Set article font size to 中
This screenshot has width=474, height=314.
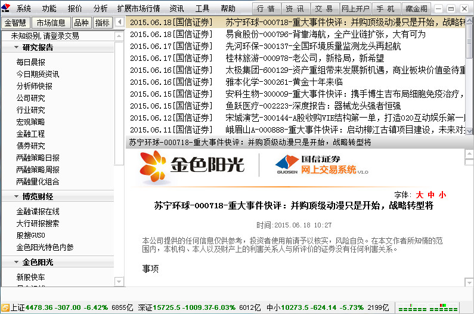(x=431, y=195)
